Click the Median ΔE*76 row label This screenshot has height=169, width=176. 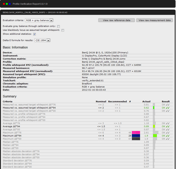11,142
